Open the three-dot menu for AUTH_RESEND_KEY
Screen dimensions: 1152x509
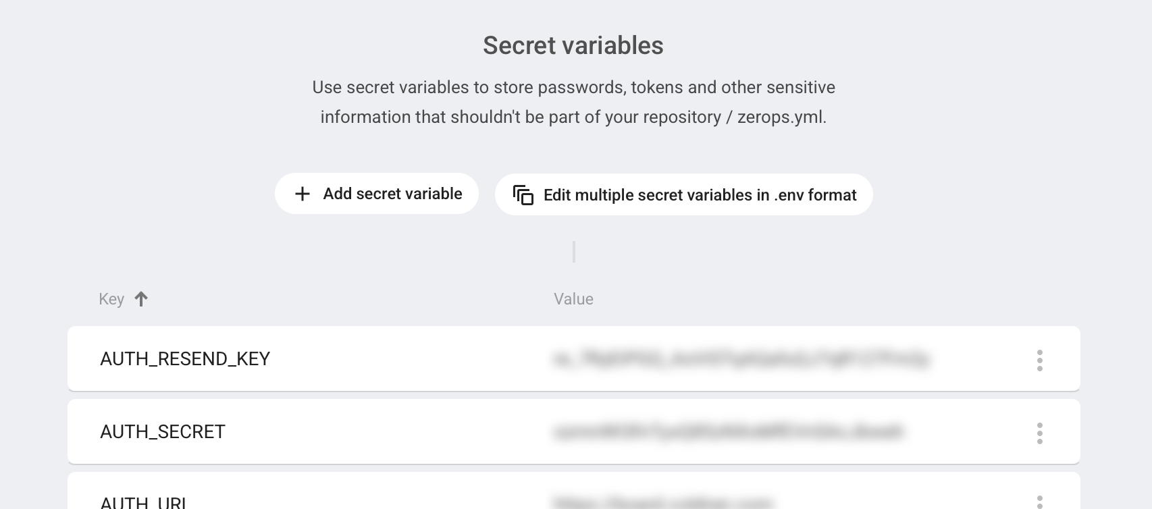click(x=1039, y=360)
